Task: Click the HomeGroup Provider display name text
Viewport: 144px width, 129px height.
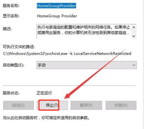Action: [x=57, y=16]
